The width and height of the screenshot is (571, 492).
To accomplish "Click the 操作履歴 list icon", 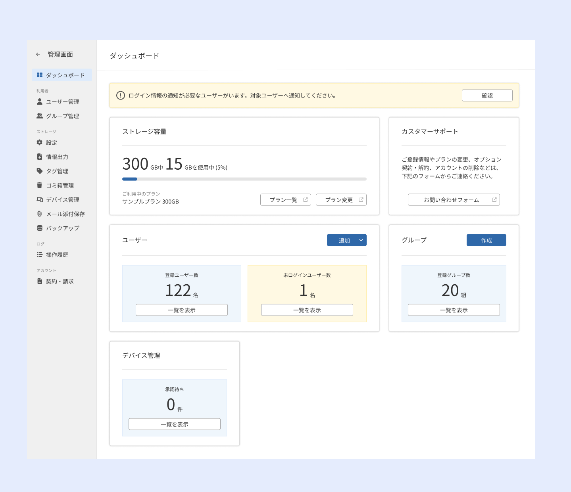I will pyautogui.click(x=40, y=255).
